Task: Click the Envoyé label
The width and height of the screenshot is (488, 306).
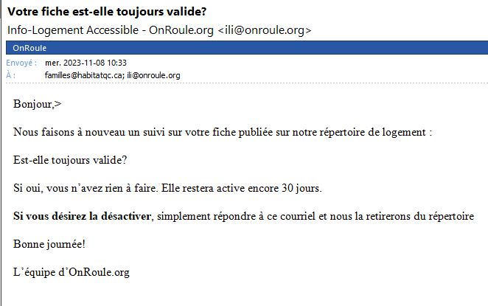Action: pos(21,63)
